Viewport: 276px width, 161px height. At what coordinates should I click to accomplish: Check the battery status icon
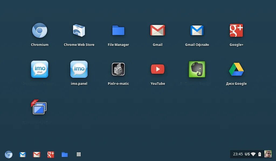click(260, 154)
